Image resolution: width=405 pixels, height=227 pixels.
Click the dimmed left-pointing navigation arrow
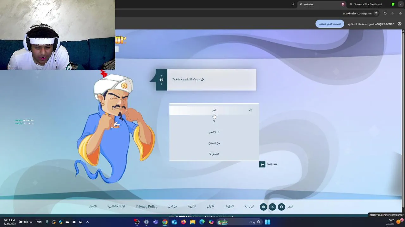[x=393, y=13]
